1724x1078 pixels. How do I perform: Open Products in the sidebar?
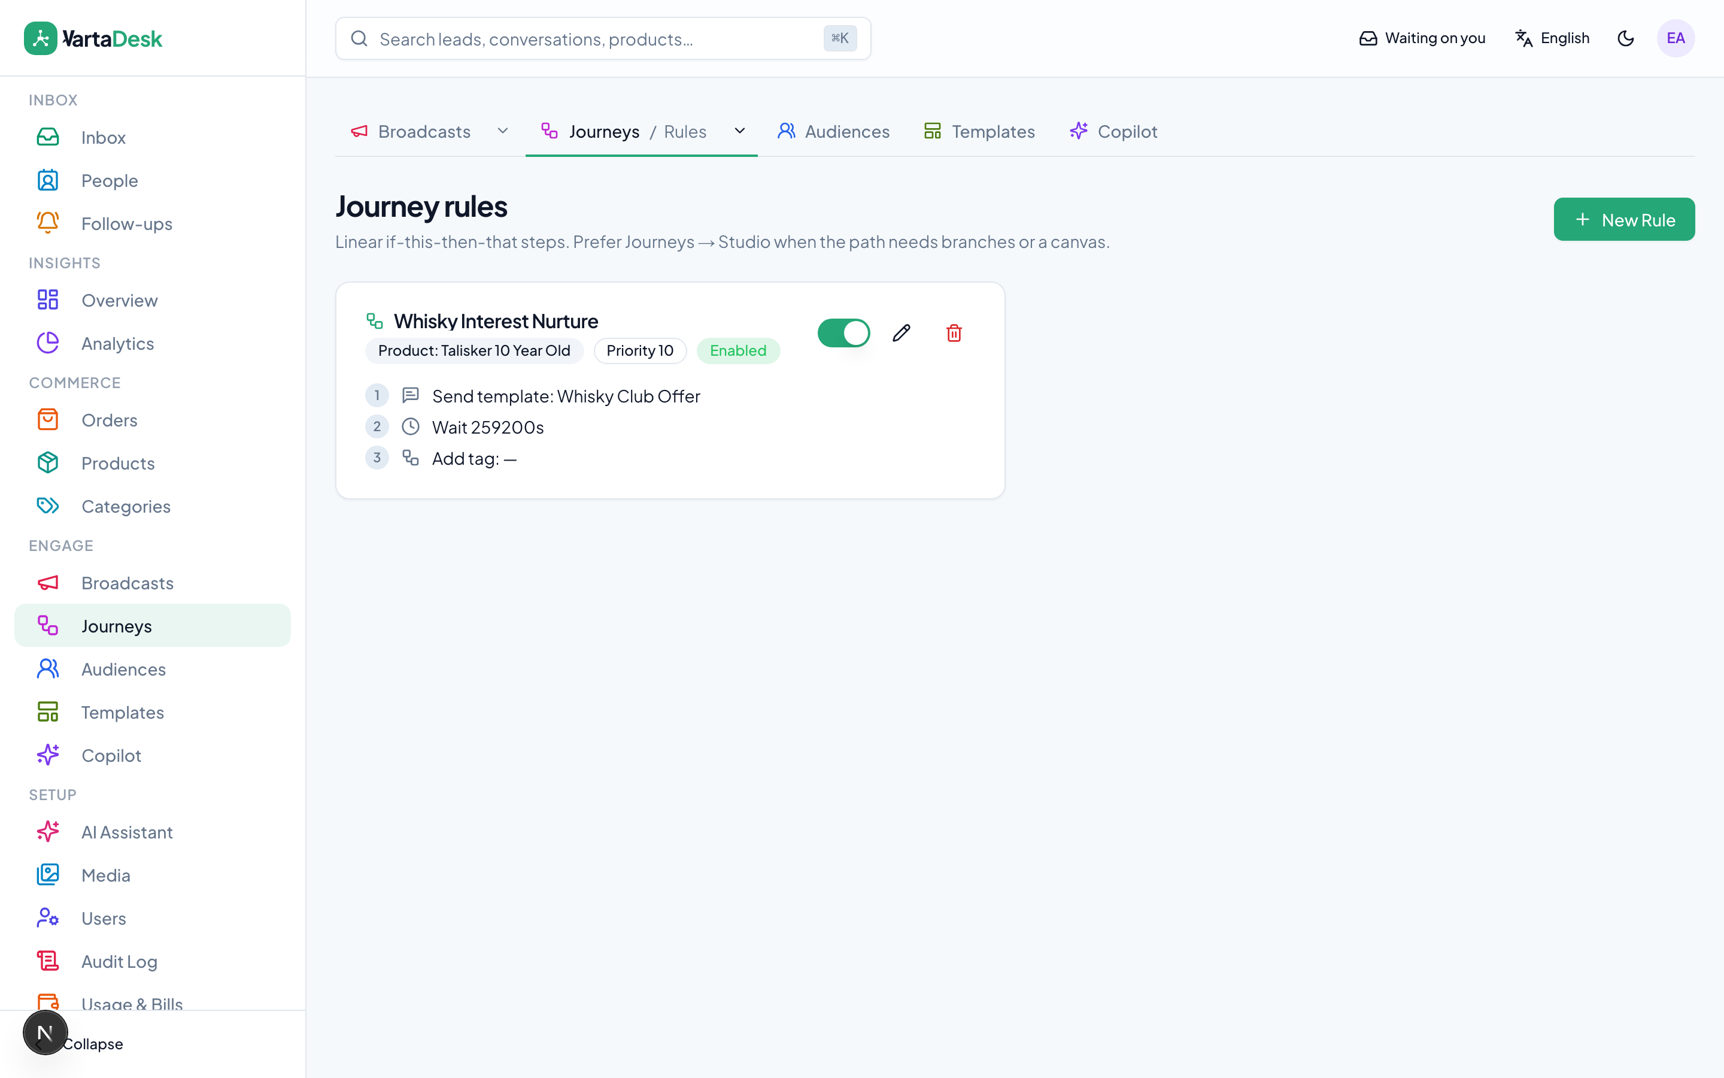coord(153,464)
